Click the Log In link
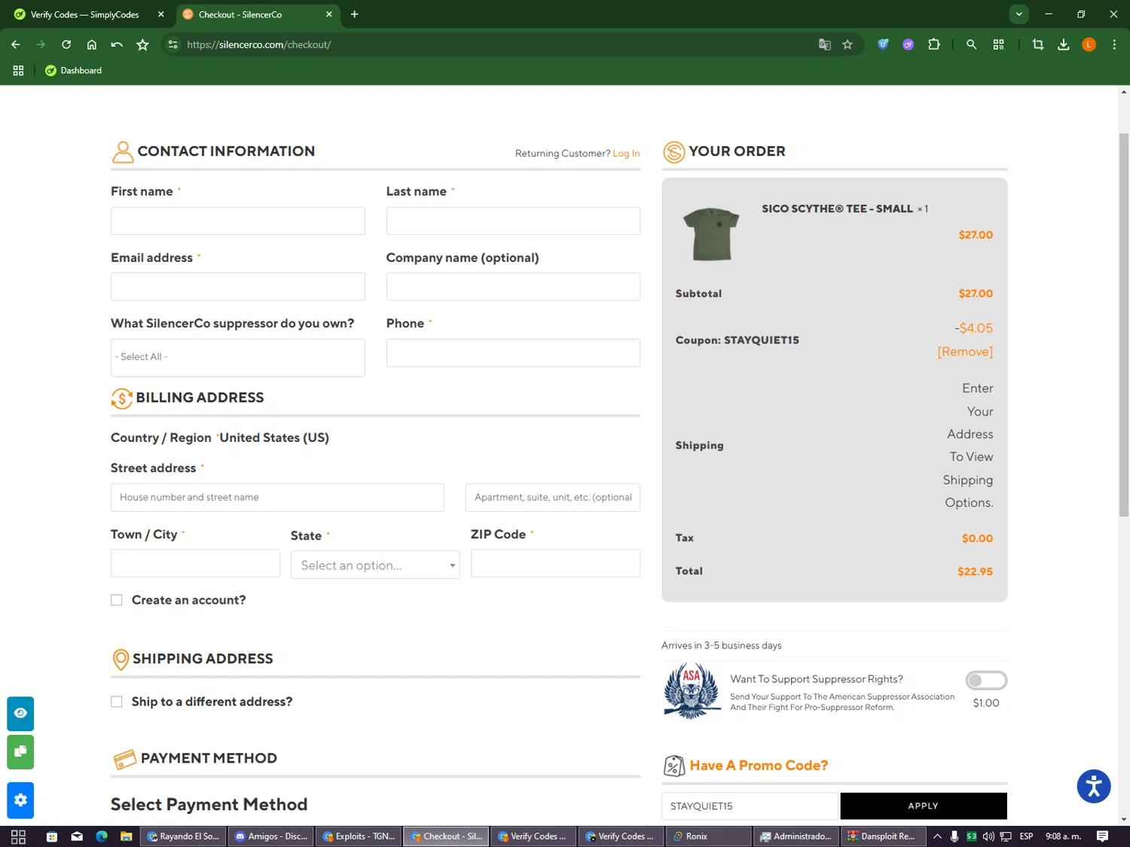This screenshot has height=847, width=1130. click(626, 154)
